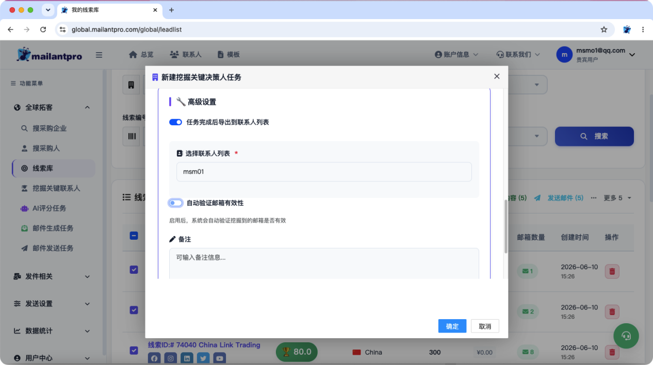Viewport: 653px width, 365px height.
Task: Click the 备注 textarea
Action: pyautogui.click(x=324, y=263)
